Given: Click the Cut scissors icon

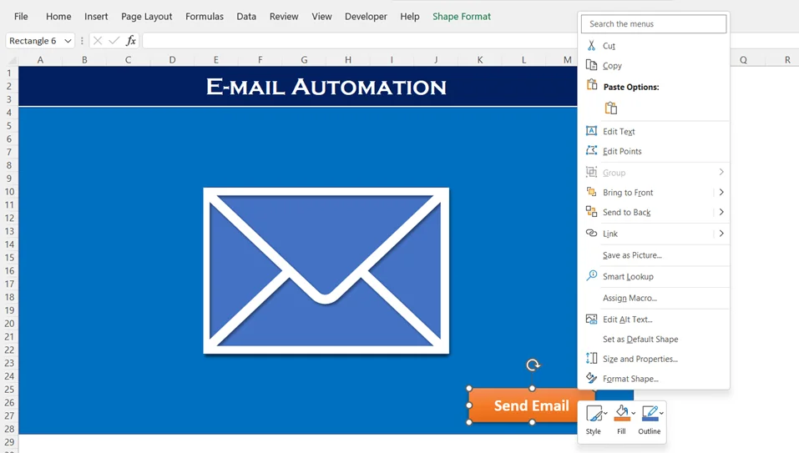Looking at the screenshot, I should (591, 45).
